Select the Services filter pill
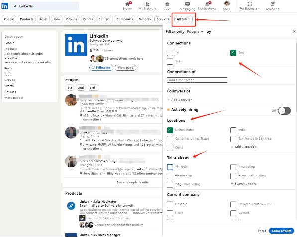The width and height of the screenshot is (297, 237). (x=163, y=19)
